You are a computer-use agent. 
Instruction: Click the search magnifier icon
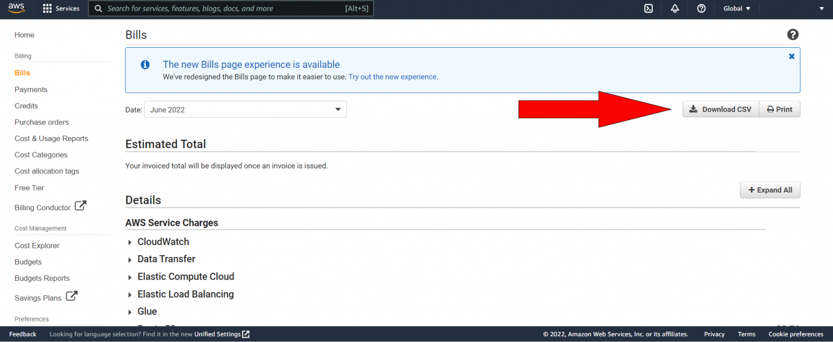point(98,8)
